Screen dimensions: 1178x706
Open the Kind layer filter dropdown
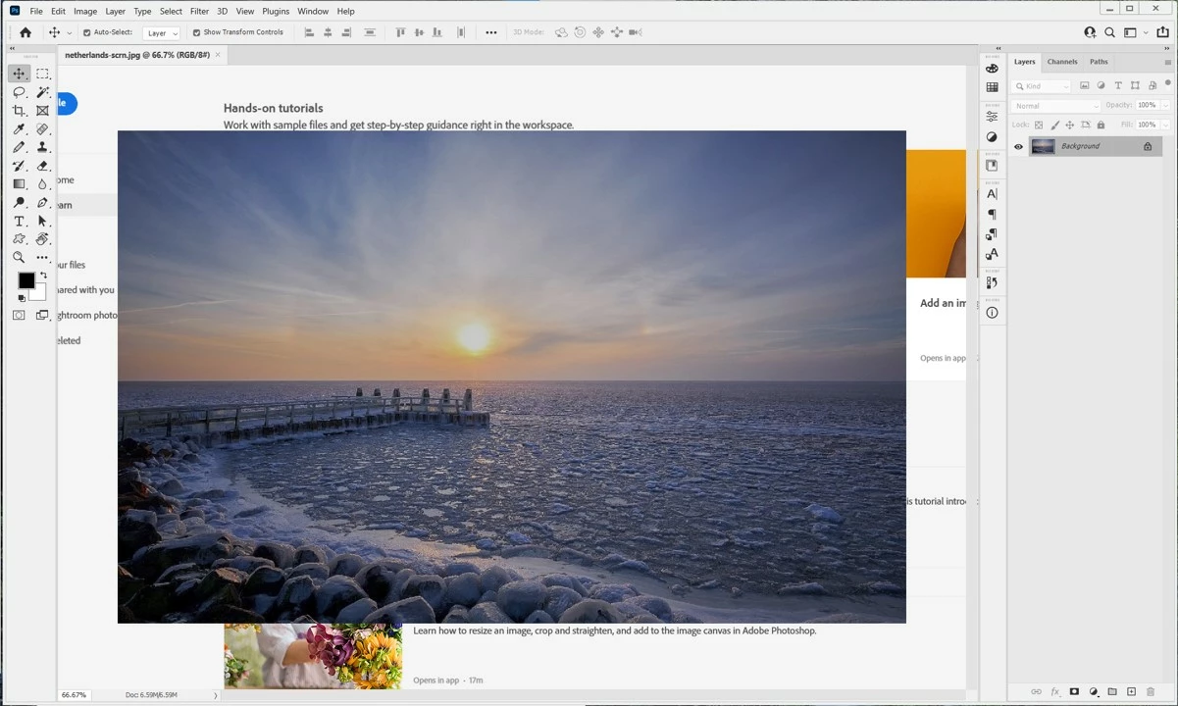[x=1043, y=86]
